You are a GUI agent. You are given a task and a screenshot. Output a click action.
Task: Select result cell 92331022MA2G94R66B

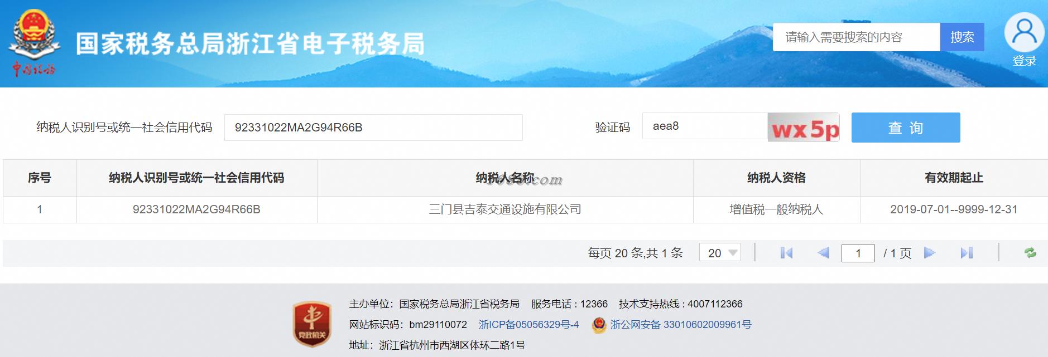[196, 209]
